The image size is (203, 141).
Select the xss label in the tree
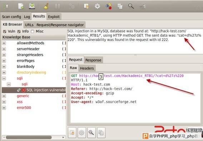tap(20, 102)
